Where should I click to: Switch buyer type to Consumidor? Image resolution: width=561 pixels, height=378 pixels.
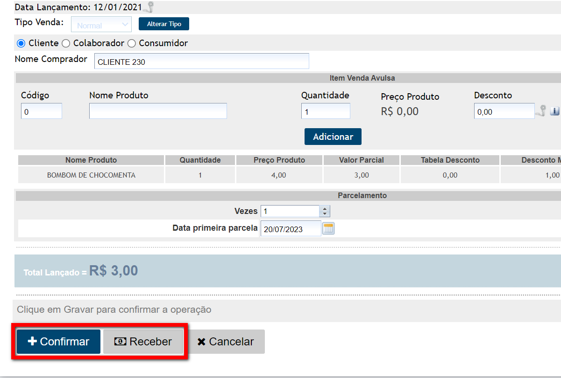pyautogui.click(x=132, y=43)
